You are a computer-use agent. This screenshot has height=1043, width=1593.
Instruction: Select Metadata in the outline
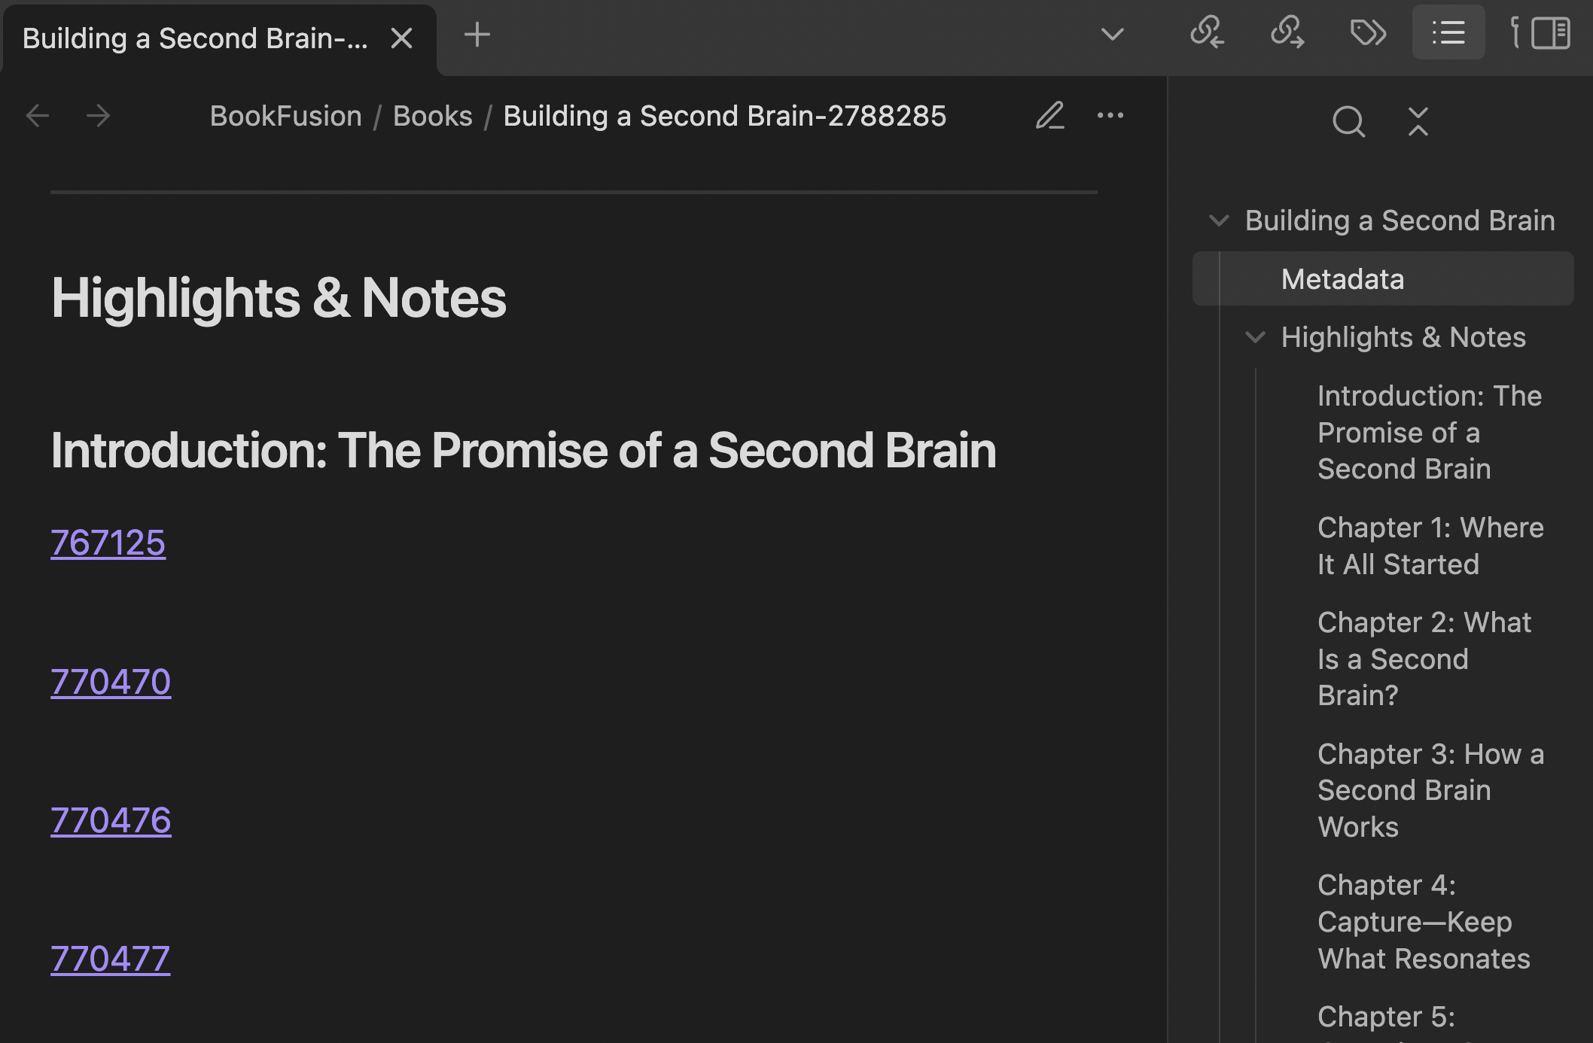[1383, 279]
